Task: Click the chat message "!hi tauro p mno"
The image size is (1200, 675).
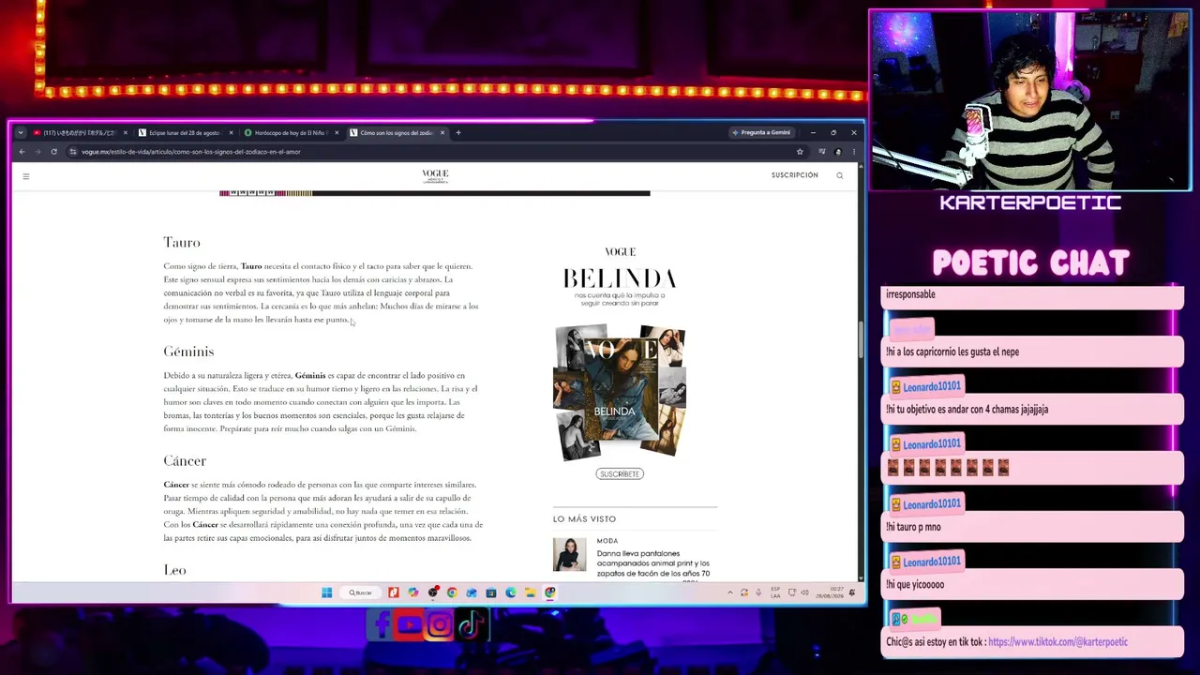Action: [x=913, y=527]
